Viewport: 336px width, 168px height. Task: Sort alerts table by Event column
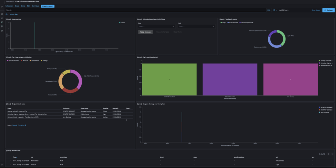coord(10,109)
